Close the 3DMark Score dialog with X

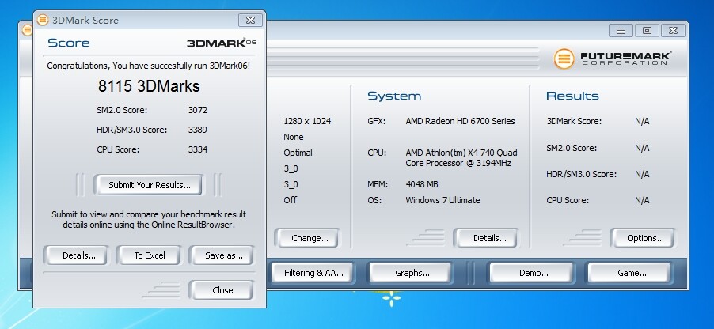click(x=250, y=20)
